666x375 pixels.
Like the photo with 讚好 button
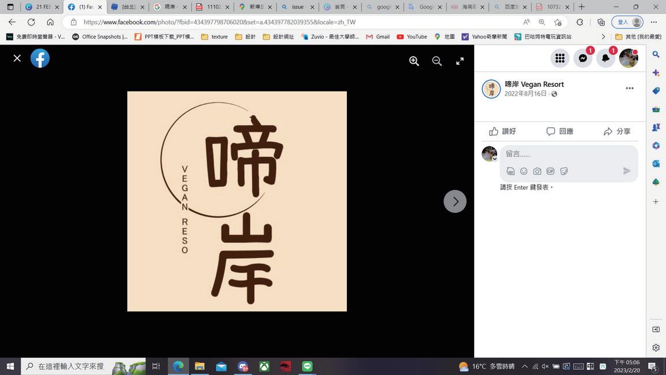click(502, 131)
